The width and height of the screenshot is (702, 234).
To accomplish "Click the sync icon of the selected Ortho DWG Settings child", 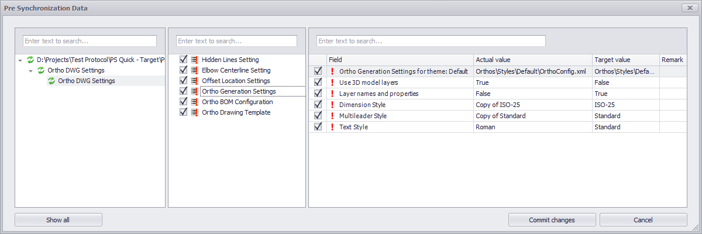I will (51, 81).
